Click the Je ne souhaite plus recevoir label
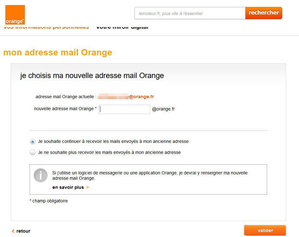Viewport: 299px width, 237px height. tap(109, 152)
